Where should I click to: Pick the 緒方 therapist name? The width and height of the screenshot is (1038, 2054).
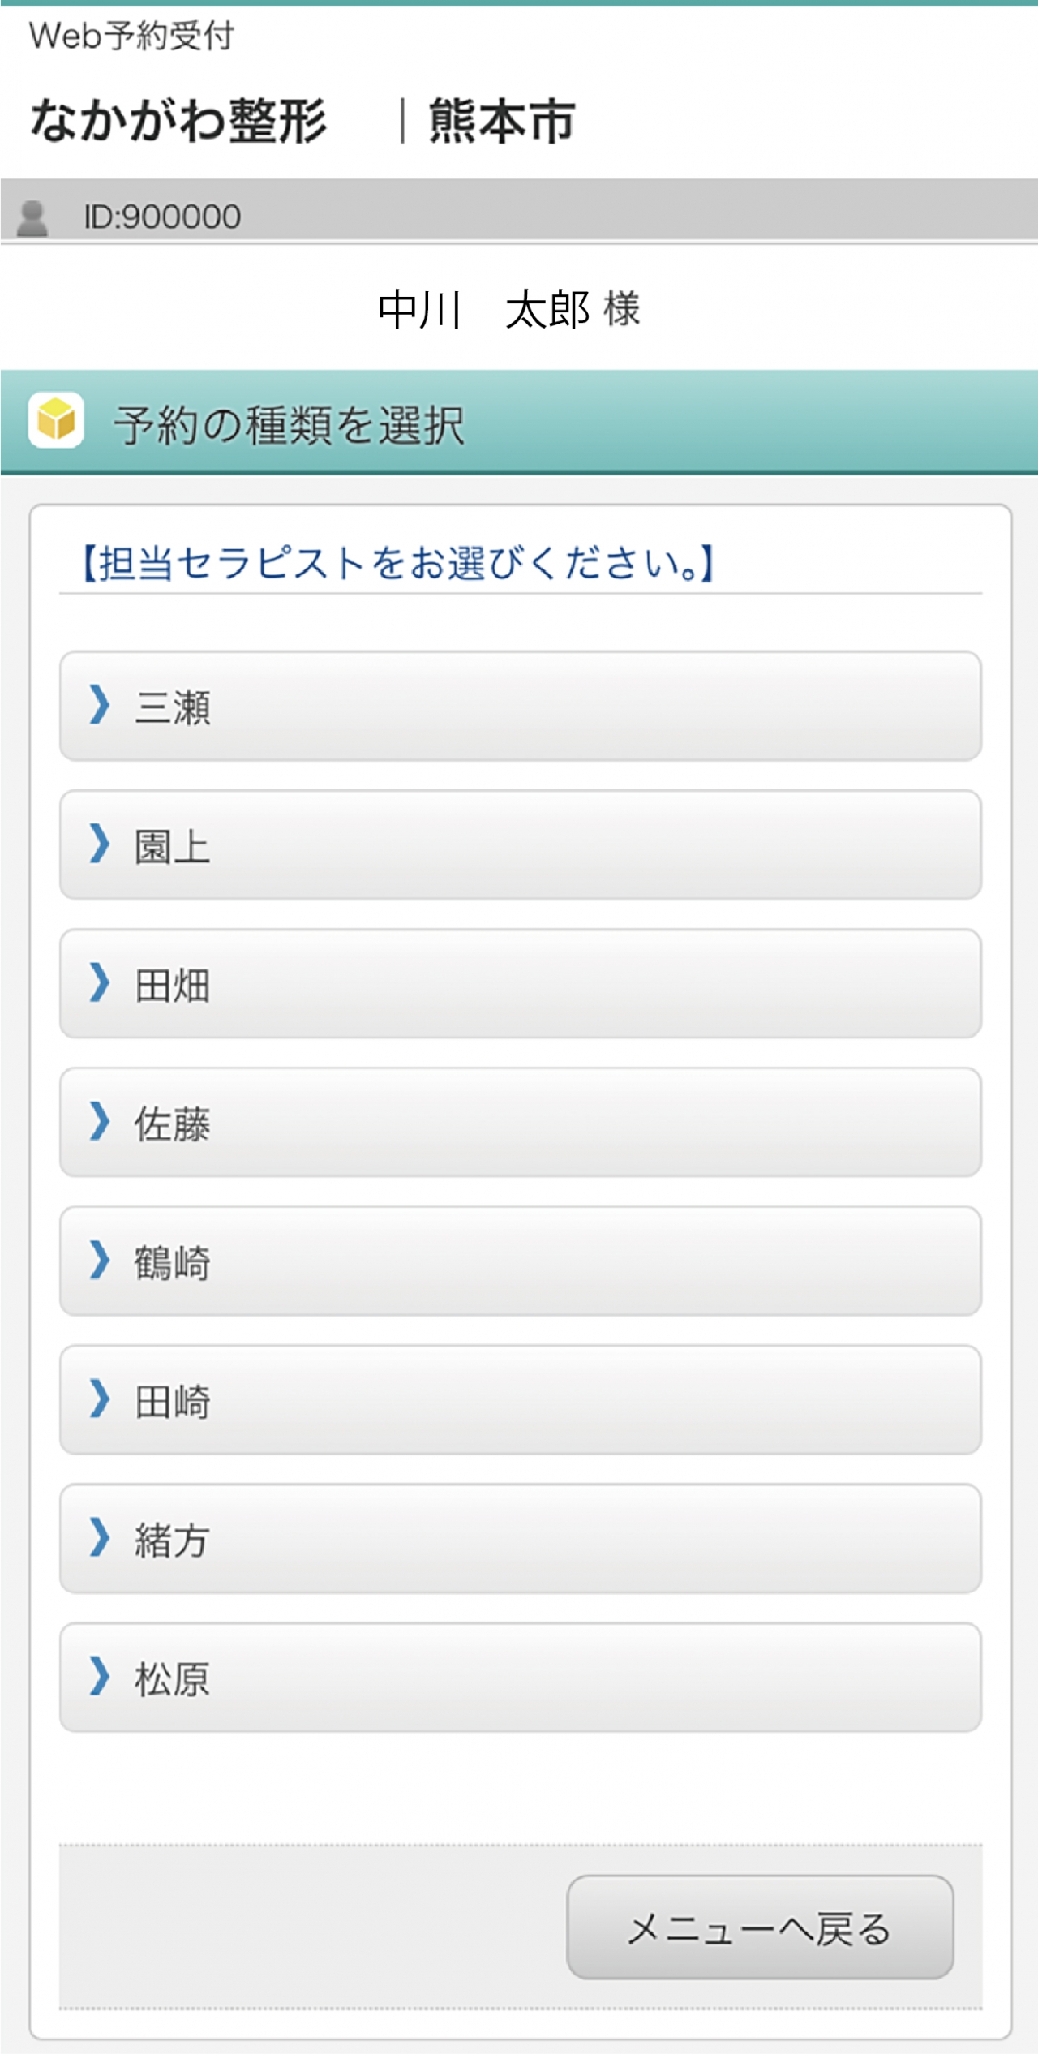tap(173, 1540)
